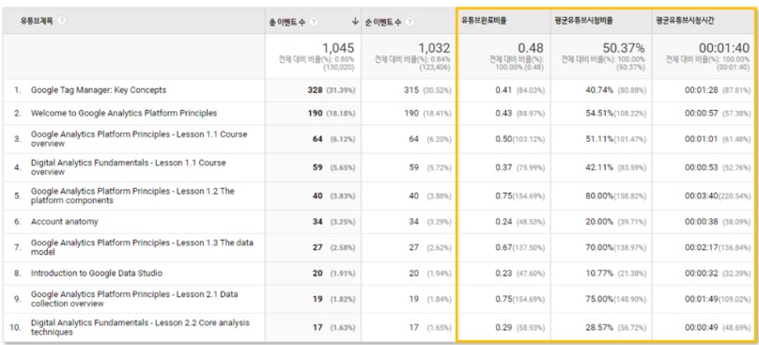Select summary completion ratio 0.48
The width and height of the screenshot is (759, 345).
(531, 48)
